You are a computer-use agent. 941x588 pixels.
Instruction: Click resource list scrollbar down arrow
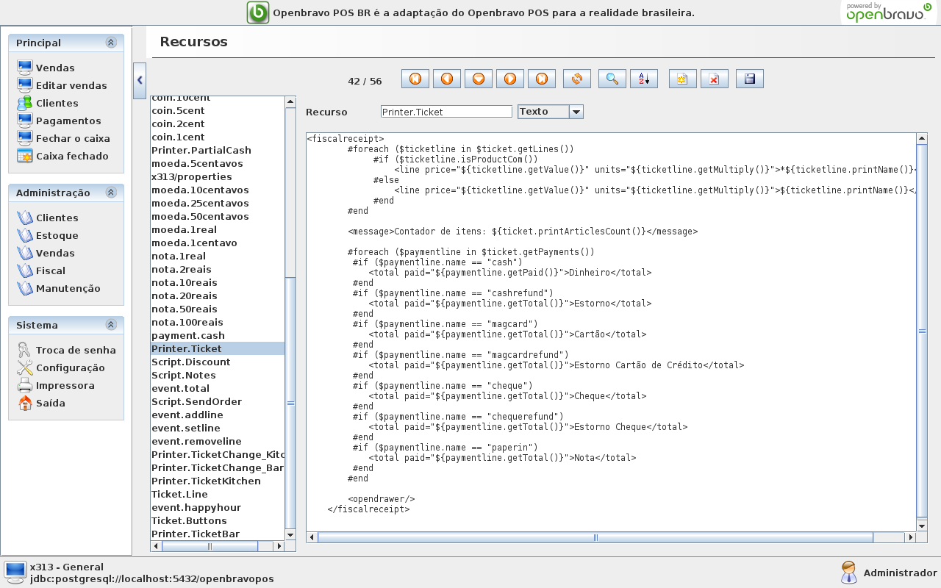290,534
